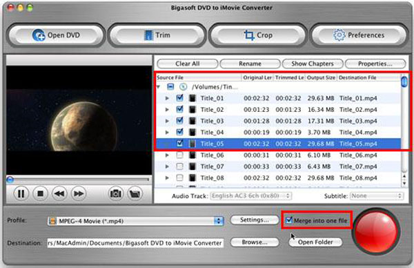
Task: Open the Profile dropdown MPEG-4 Movie
Action: click(136, 221)
